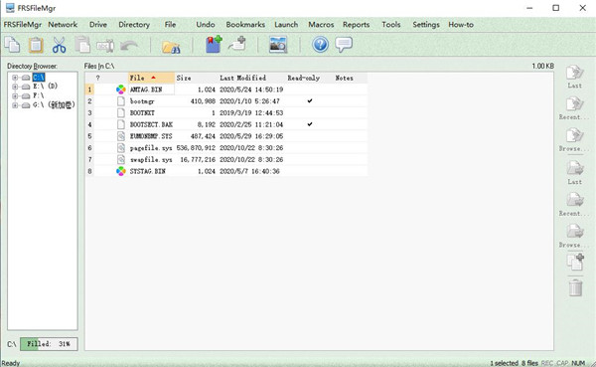Sort by Last Modified column header

251,78
